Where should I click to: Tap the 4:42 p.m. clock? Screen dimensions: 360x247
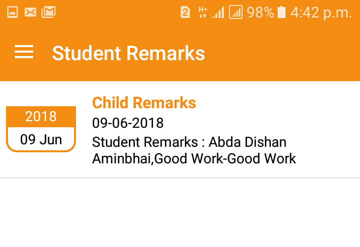click(321, 13)
